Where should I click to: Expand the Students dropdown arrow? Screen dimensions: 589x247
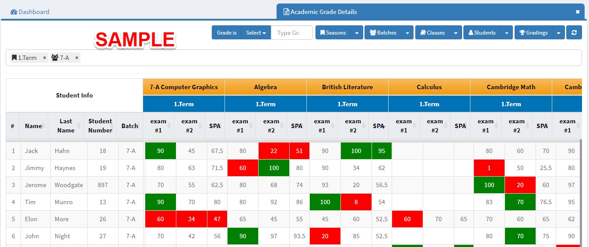[x=507, y=33]
